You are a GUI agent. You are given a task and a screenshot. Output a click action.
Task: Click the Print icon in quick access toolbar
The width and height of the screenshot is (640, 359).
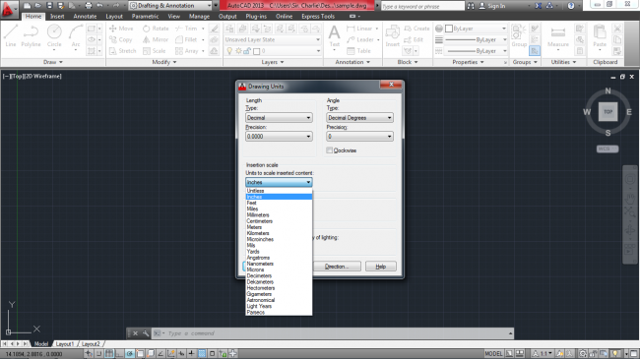[x=89, y=6]
